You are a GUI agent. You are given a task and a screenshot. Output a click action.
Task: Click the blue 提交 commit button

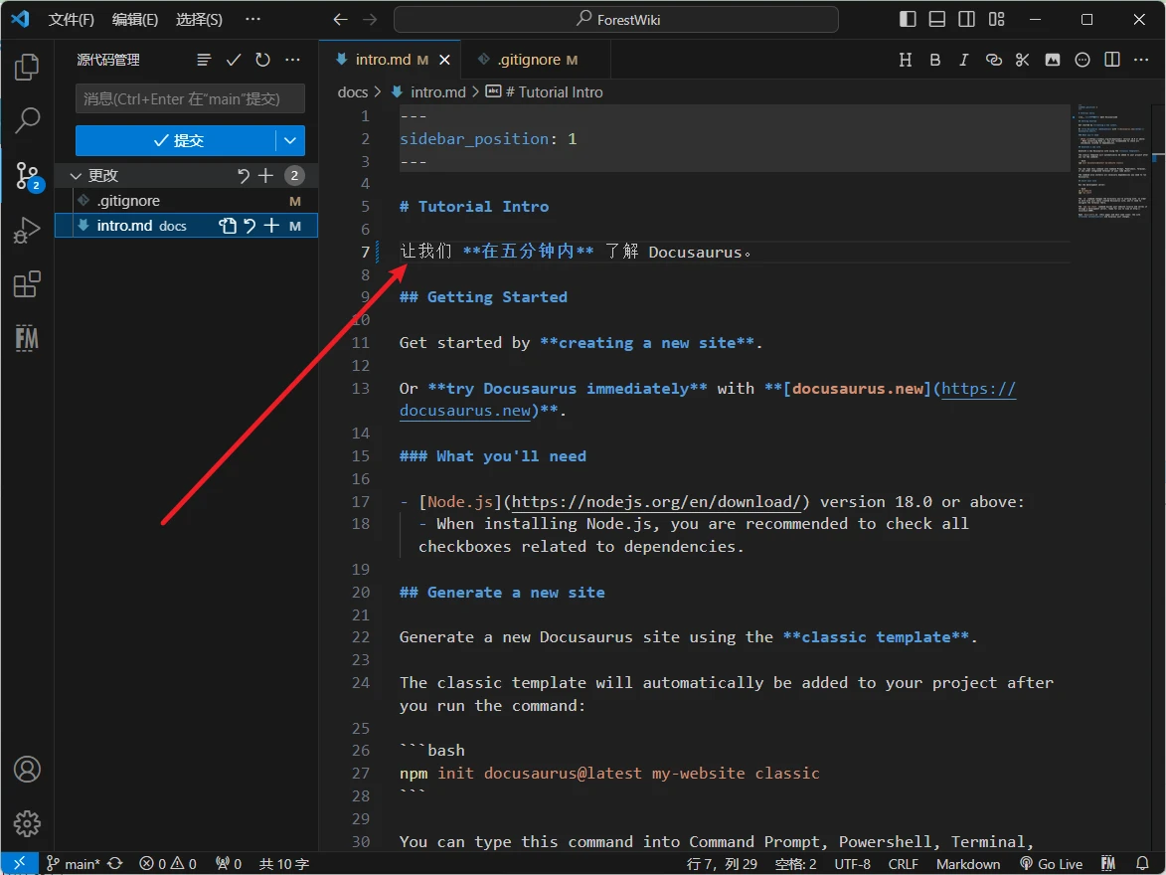click(176, 141)
